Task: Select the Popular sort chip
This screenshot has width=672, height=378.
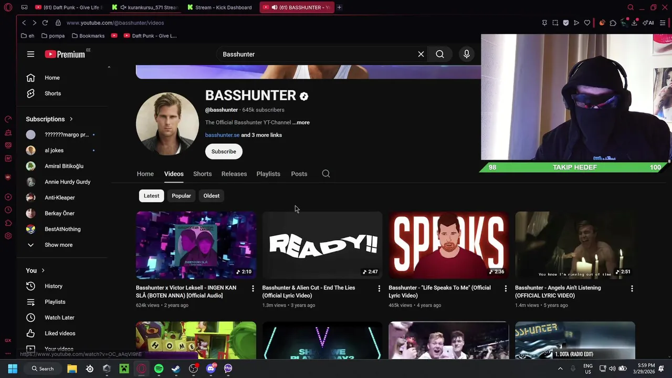Action: pyautogui.click(x=181, y=196)
